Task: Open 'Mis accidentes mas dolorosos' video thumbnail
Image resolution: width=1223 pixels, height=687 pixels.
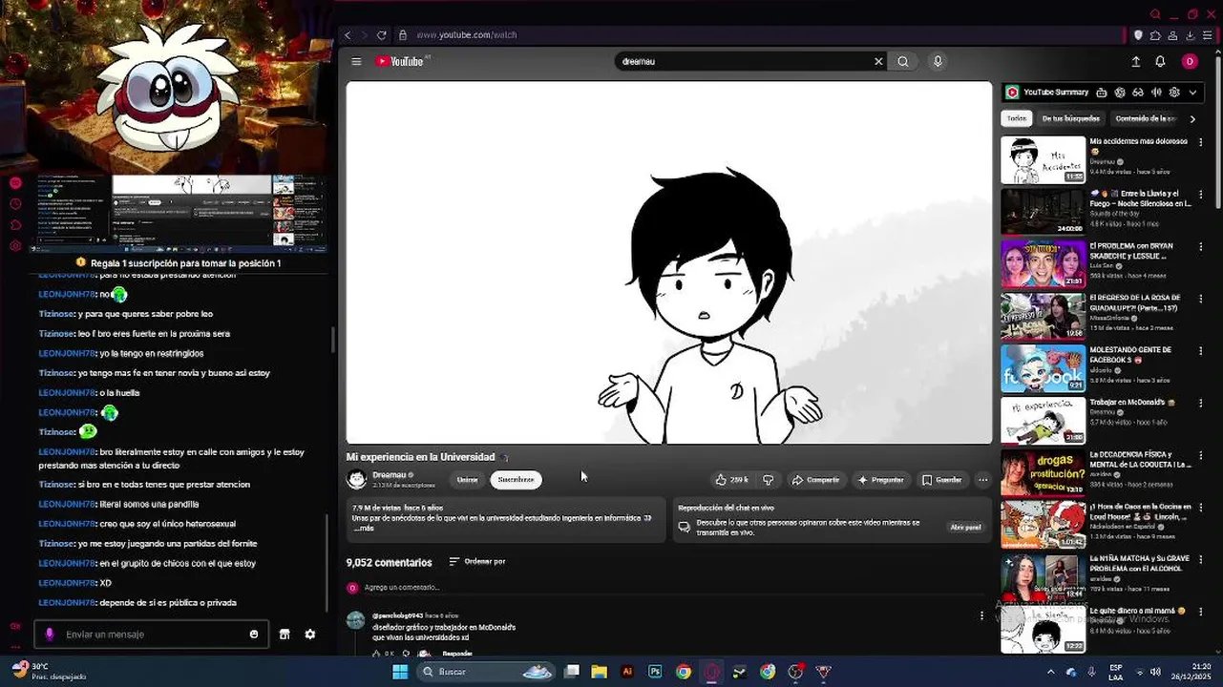Action: (x=1043, y=159)
